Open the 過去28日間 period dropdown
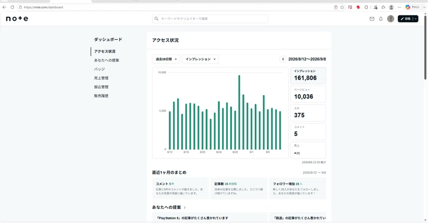The height and width of the screenshot is (223, 428). (x=166, y=59)
